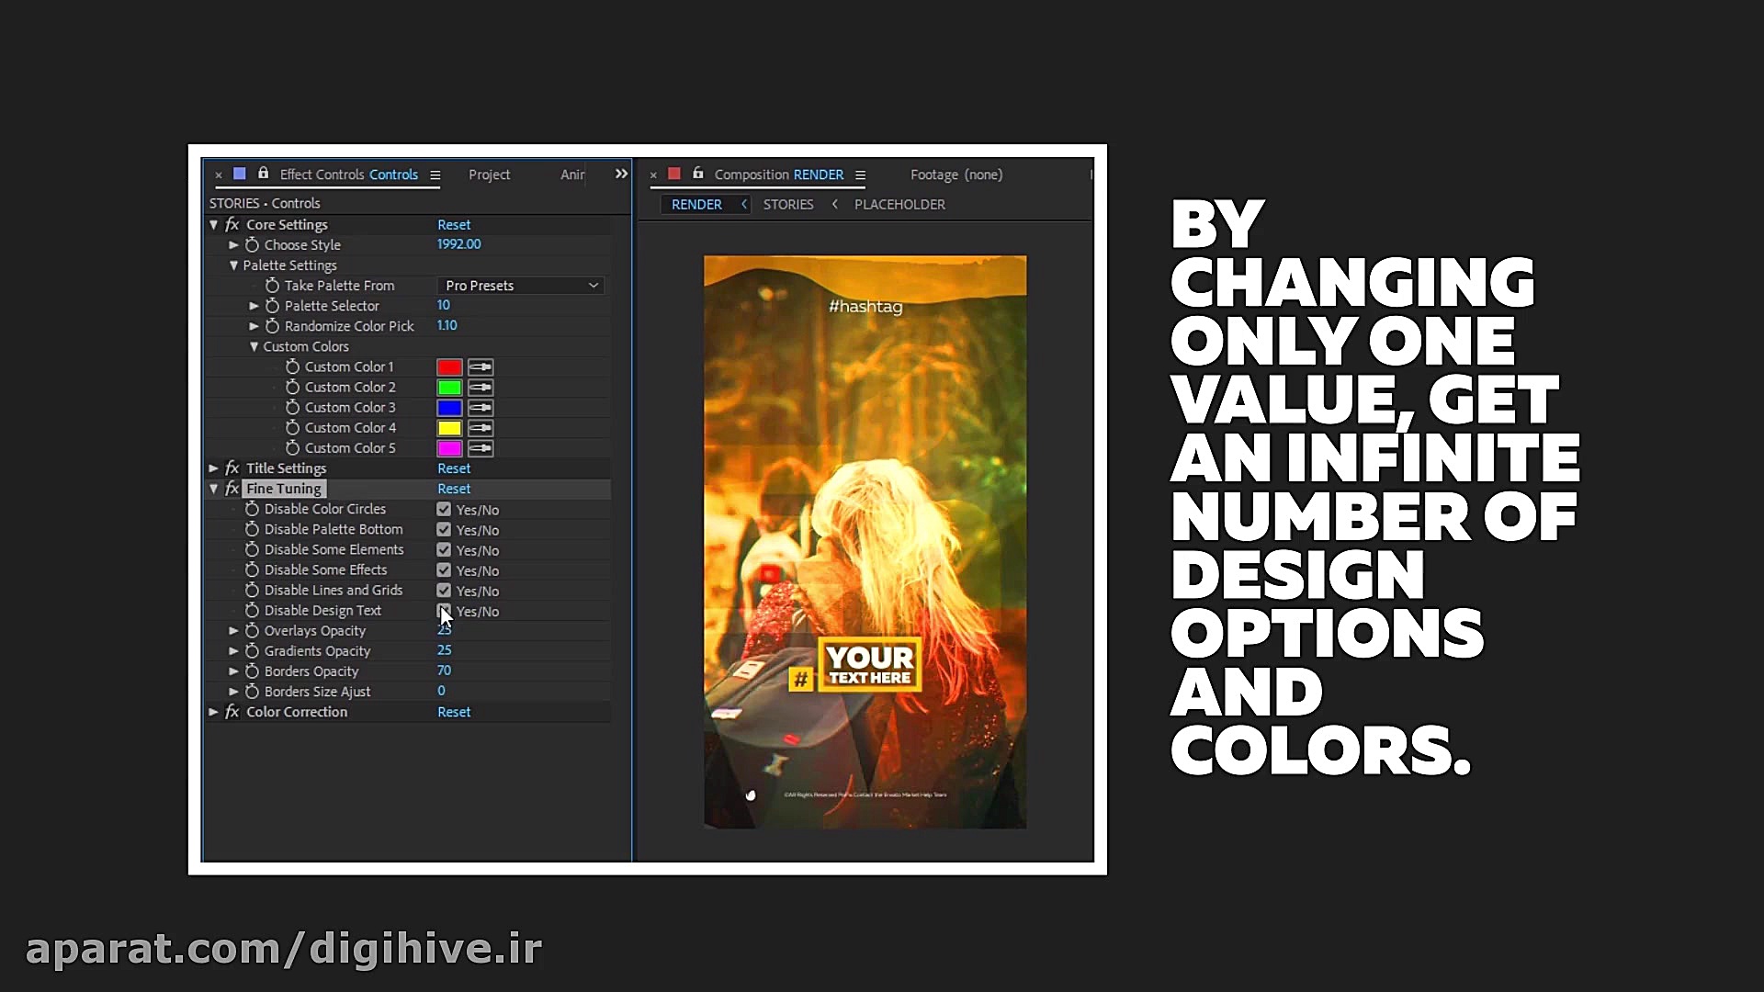Viewport: 1764px width, 992px height.
Task: Toggle the Disable Some Effects checkbox
Action: coord(444,570)
